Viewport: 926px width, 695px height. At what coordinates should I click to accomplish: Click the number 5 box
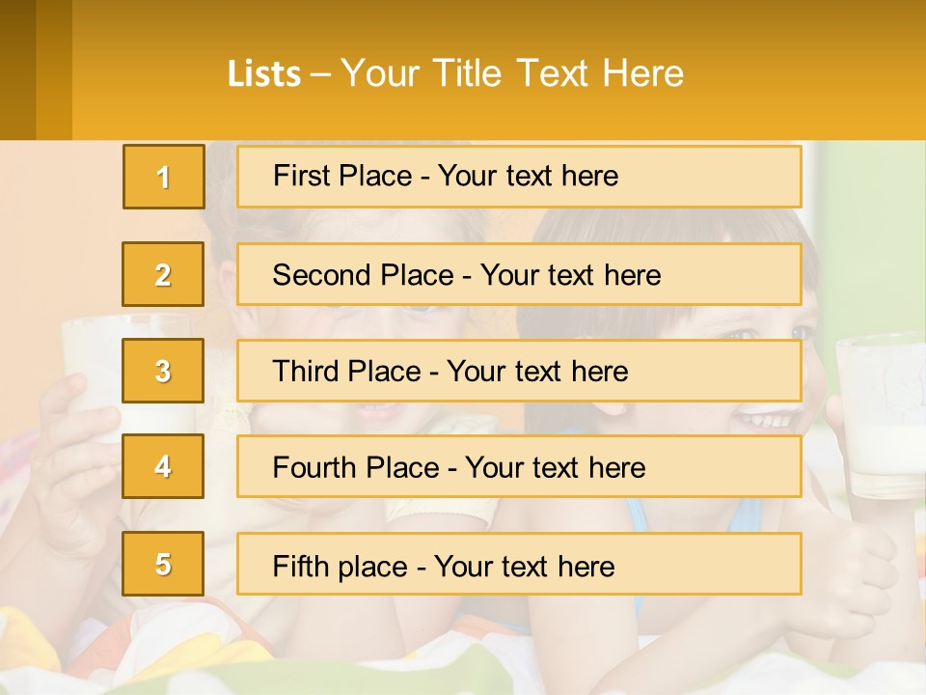163,563
